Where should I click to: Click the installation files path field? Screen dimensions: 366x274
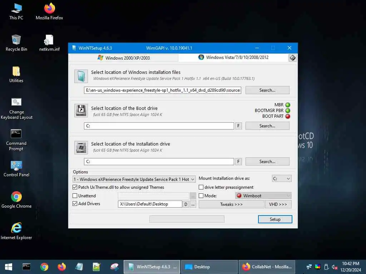pyautogui.click(x=163, y=90)
